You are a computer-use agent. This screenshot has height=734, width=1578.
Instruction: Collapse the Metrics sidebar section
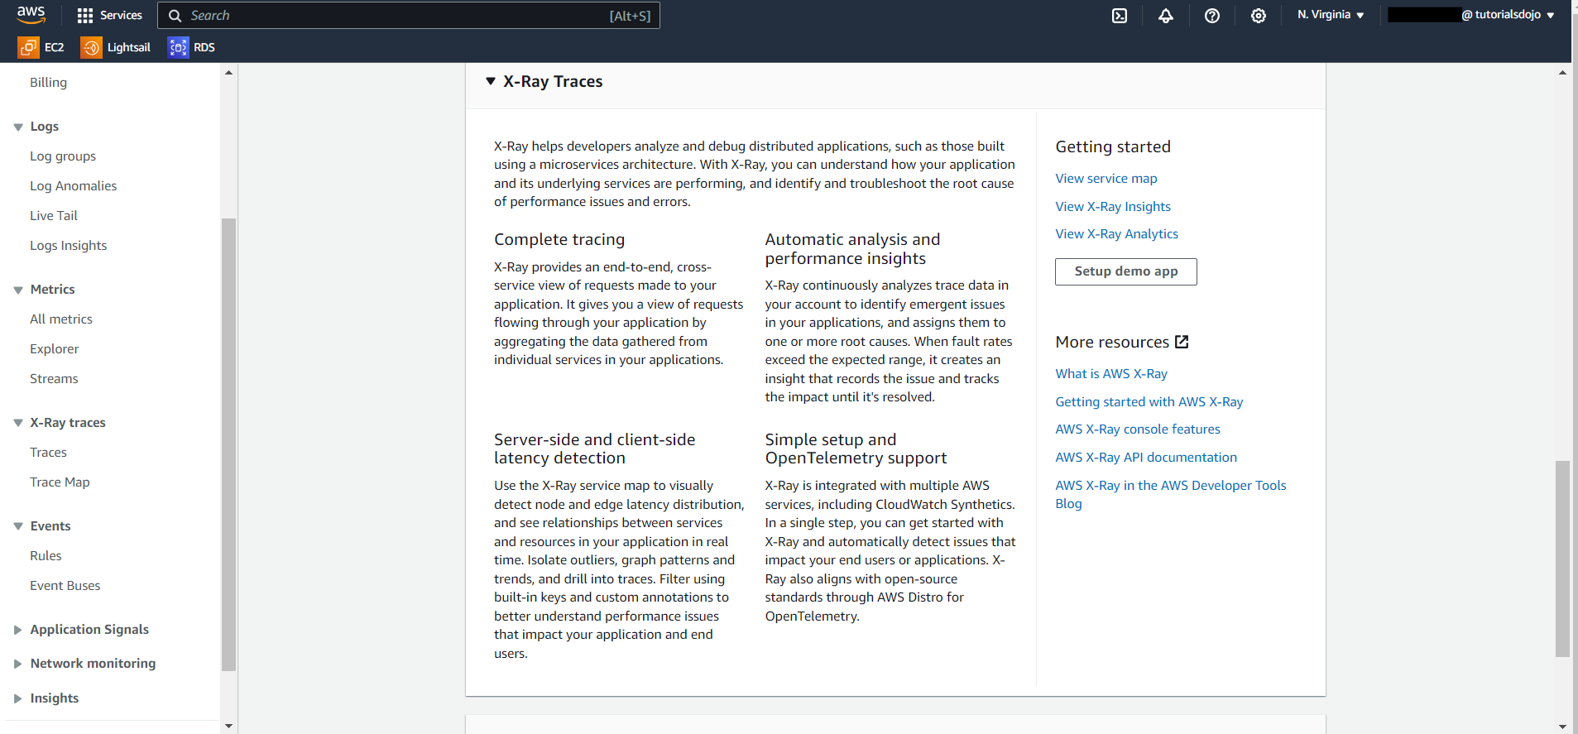click(18, 290)
